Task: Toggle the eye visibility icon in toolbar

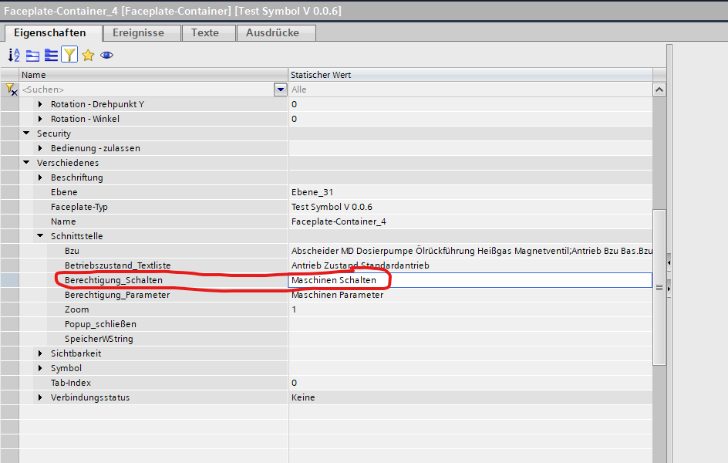Action: pyautogui.click(x=106, y=56)
